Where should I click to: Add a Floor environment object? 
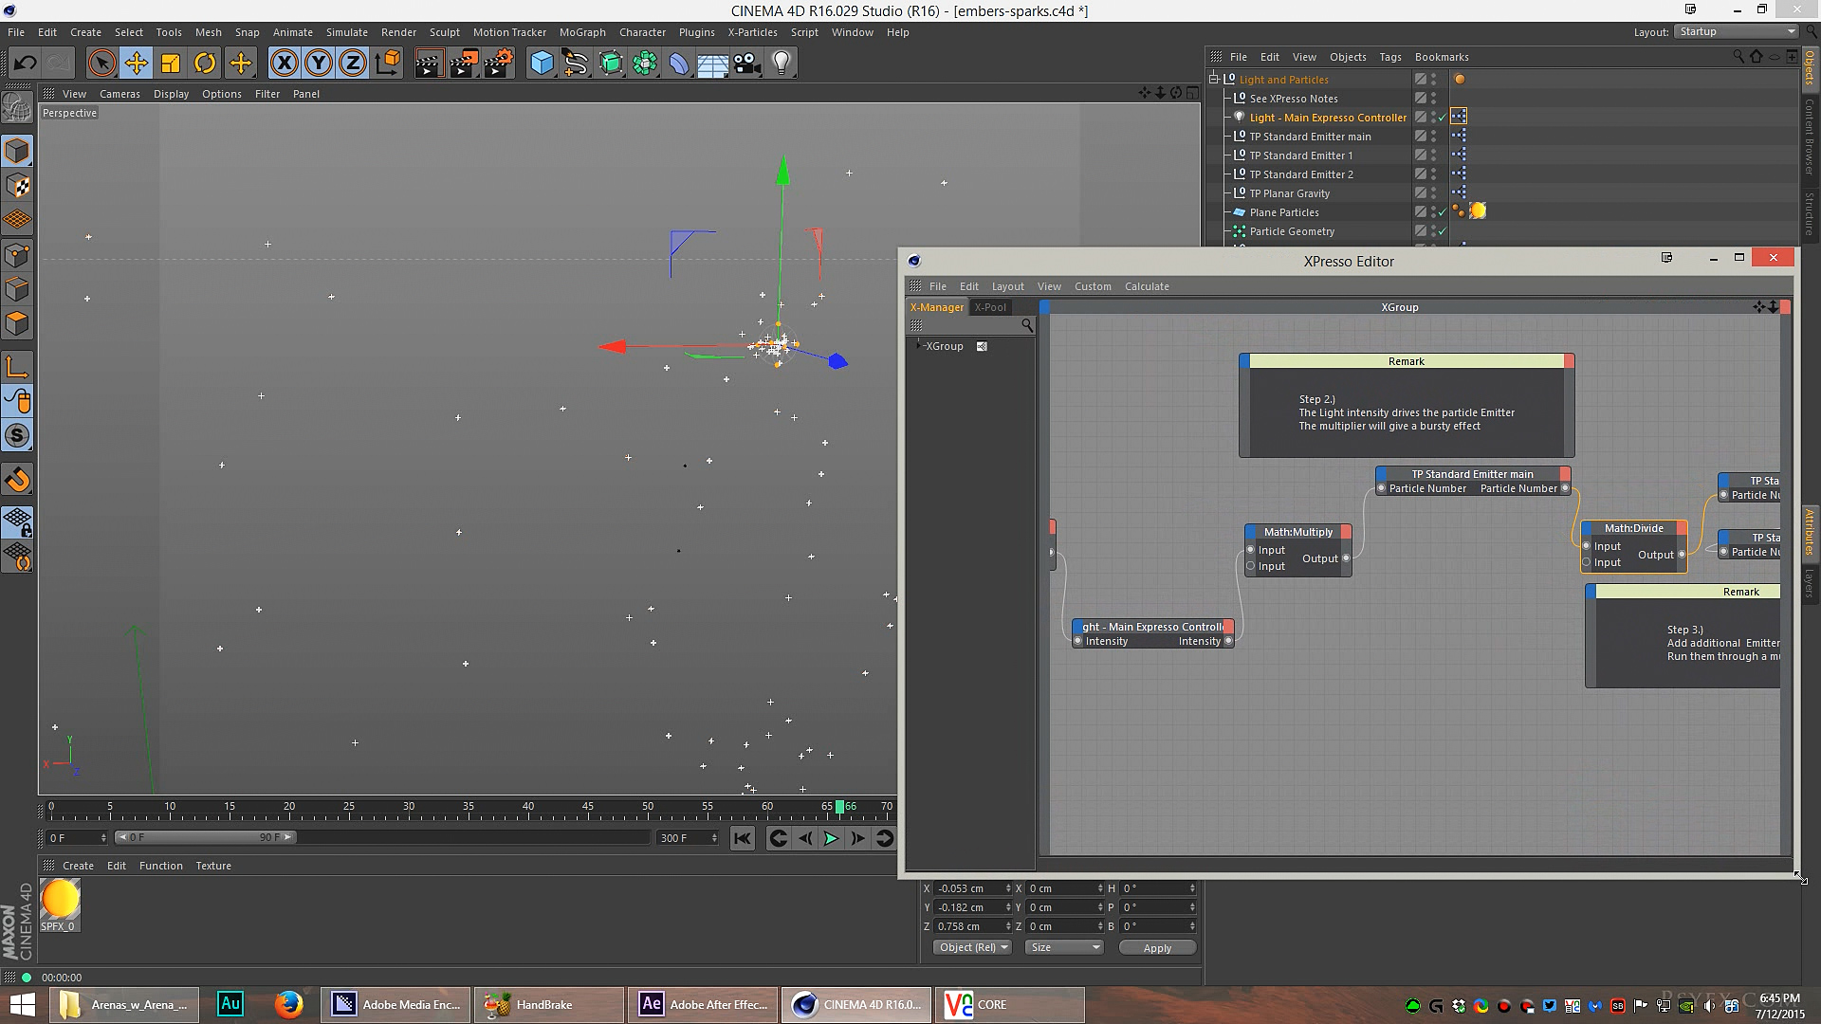click(712, 64)
